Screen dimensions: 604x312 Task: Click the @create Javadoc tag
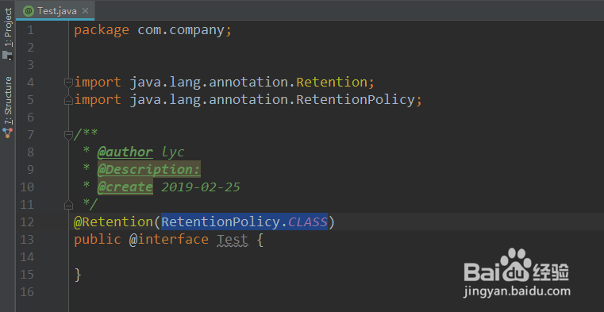click(125, 187)
